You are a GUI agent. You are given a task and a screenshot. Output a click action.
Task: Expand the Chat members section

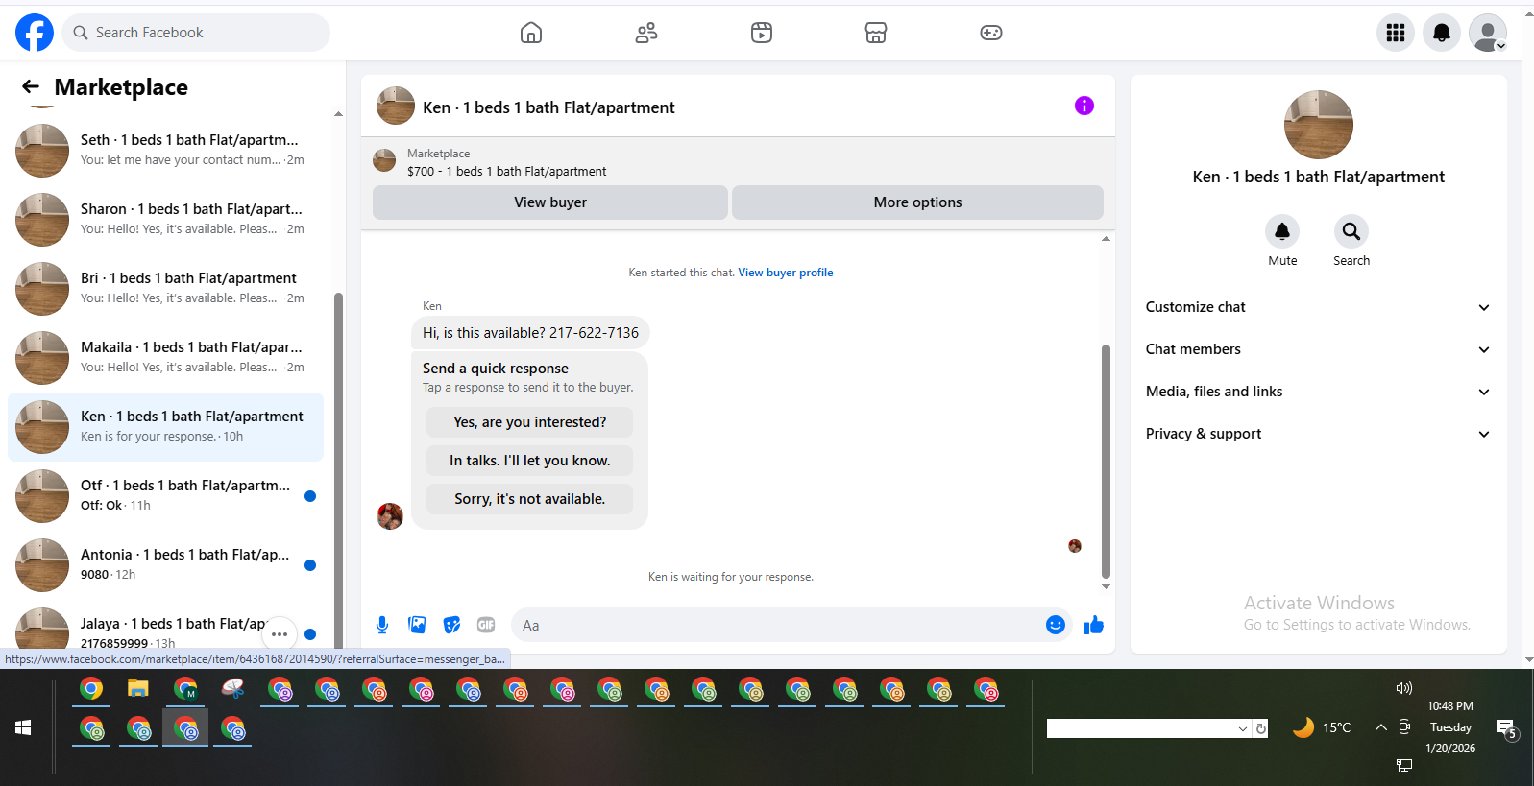point(1318,349)
